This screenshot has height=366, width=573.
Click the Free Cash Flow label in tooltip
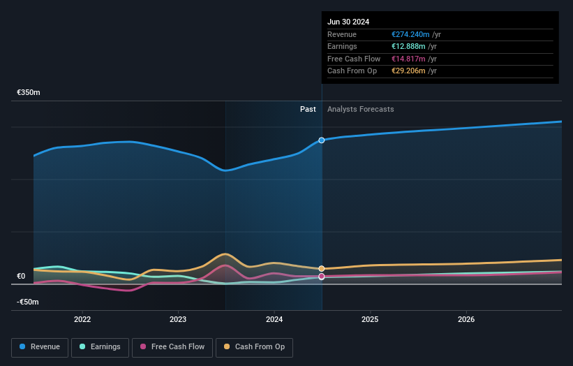coord(354,59)
